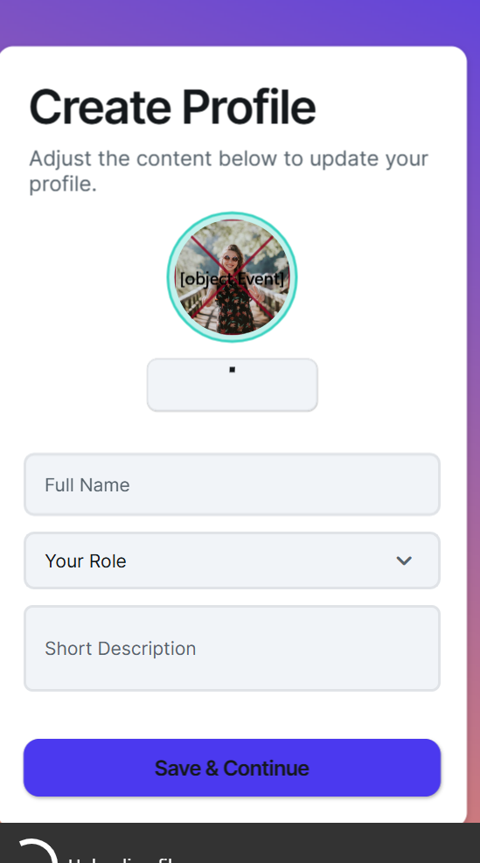Focus the Short Description text area
The width and height of the screenshot is (480, 863).
point(233,649)
